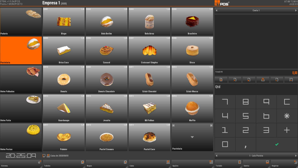Click the document-with-lines icon under Total
298x168 pixels.
(x=221, y=80)
